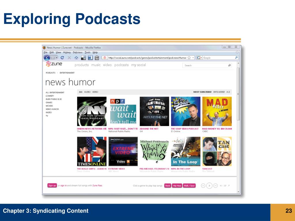Go to the browser home page icon
295x221 pixels.
tap(76, 58)
